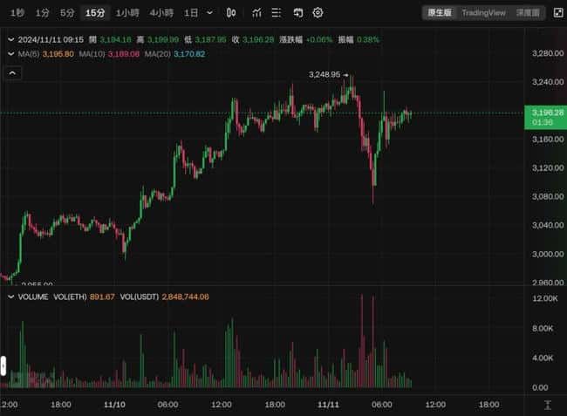Screen dimensions: 567x416
Task: Select the 1秒 interval
Action: (17, 13)
